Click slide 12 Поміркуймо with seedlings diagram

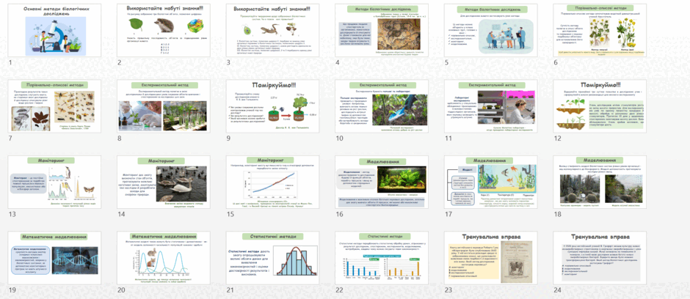click(x=600, y=106)
